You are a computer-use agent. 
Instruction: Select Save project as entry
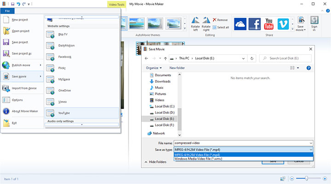(22, 53)
